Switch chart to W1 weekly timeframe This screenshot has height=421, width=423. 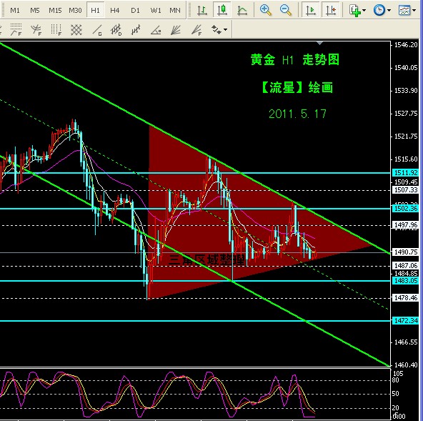[155, 11]
